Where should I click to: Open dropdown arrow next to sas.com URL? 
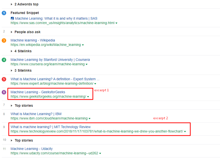116,23
